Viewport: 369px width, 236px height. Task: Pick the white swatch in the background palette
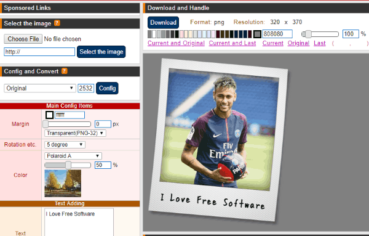[154, 34]
